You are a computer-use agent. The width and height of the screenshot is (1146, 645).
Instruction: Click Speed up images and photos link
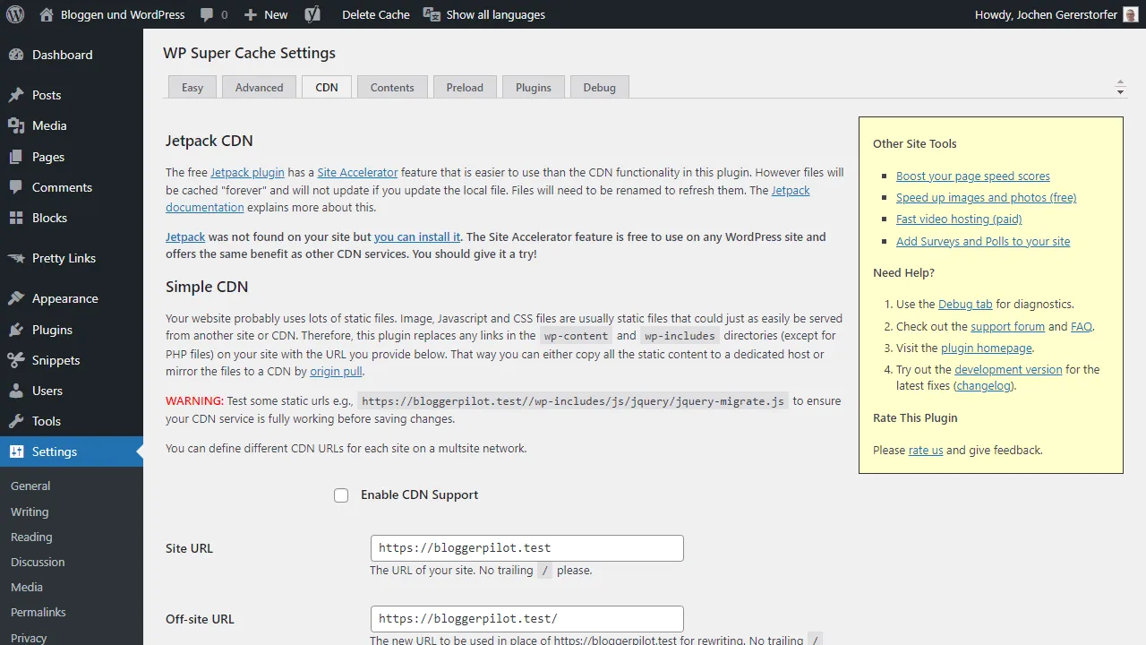987,197
